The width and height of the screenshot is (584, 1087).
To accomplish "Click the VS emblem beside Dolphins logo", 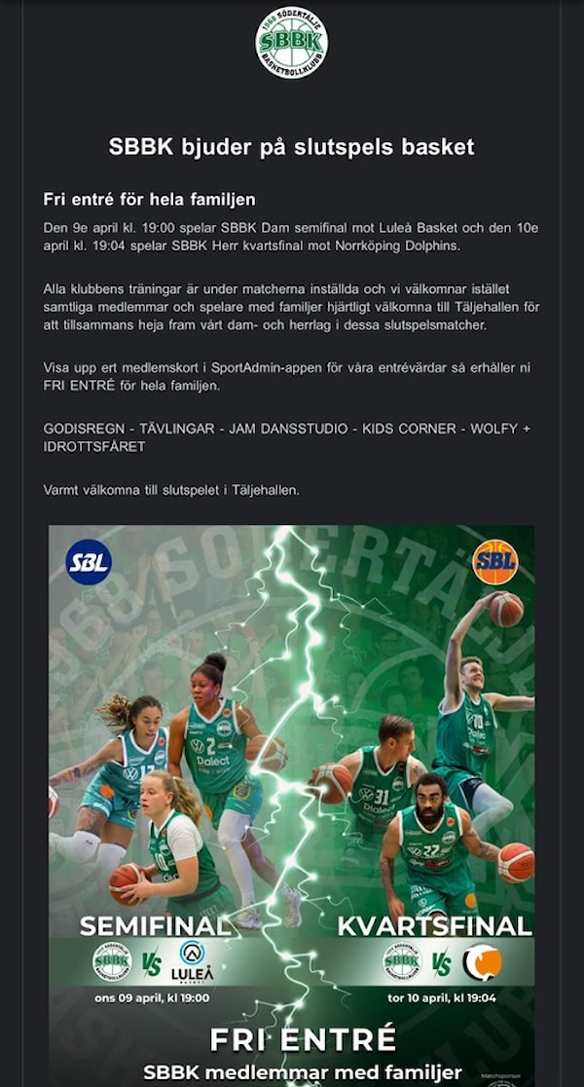I will click(441, 963).
